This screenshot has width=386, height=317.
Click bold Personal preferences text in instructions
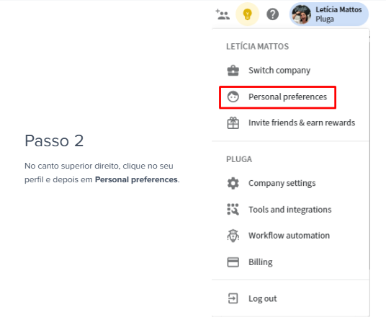point(136,179)
